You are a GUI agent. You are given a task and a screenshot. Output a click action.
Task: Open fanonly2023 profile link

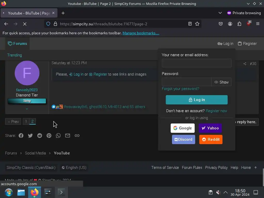point(27,90)
